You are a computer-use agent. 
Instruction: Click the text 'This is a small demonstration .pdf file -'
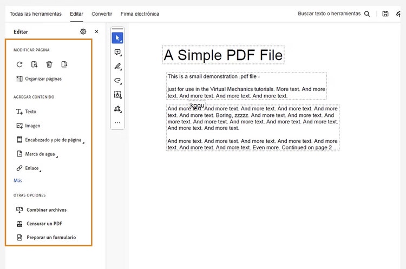point(214,77)
